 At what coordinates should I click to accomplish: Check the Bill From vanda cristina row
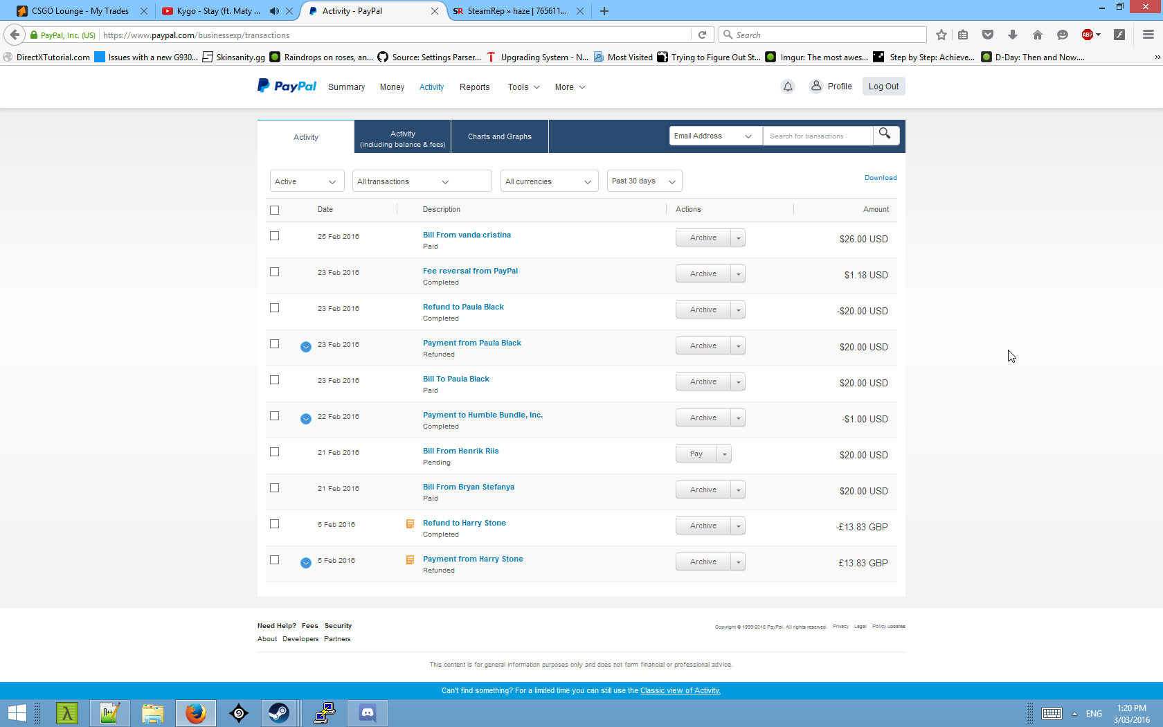click(x=275, y=236)
